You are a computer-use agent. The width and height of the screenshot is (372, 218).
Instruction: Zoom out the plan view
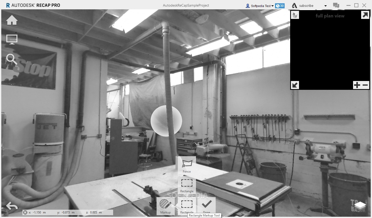click(365, 85)
